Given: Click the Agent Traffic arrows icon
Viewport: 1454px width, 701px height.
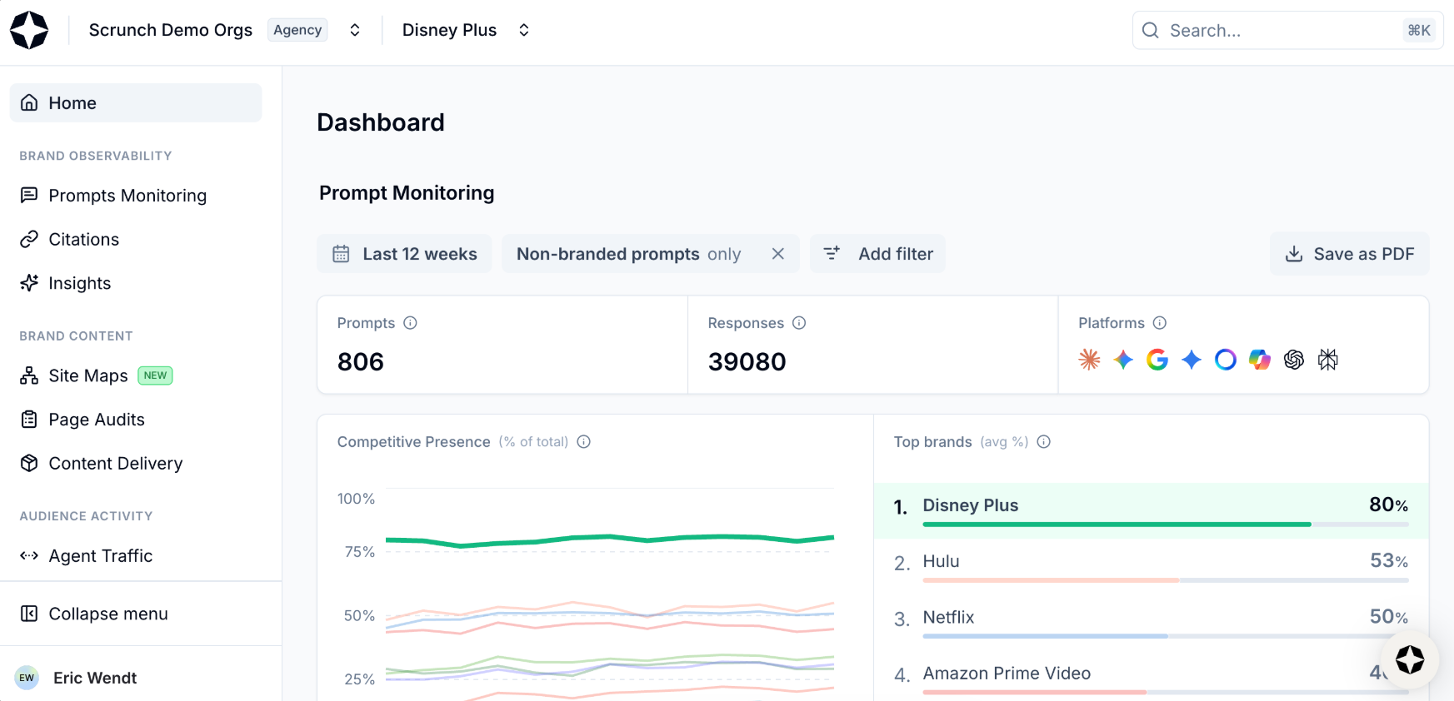Looking at the screenshot, I should (29, 555).
